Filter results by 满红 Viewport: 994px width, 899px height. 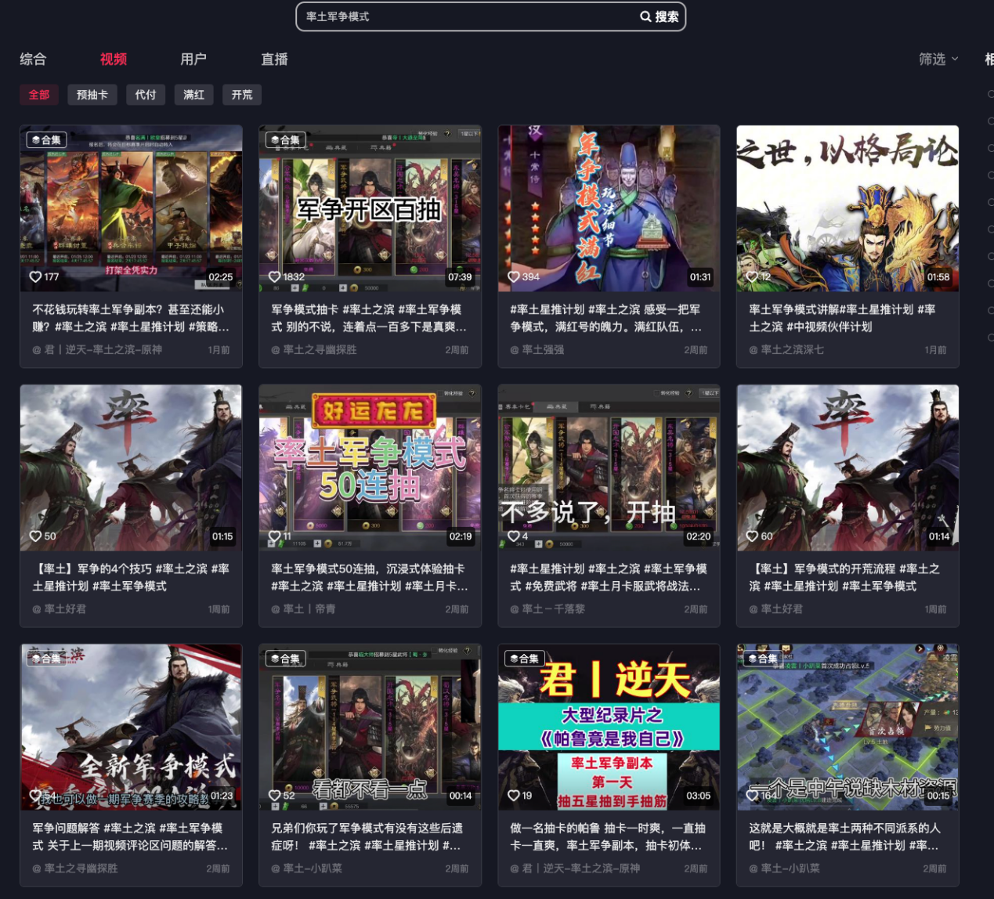[x=194, y=95]
